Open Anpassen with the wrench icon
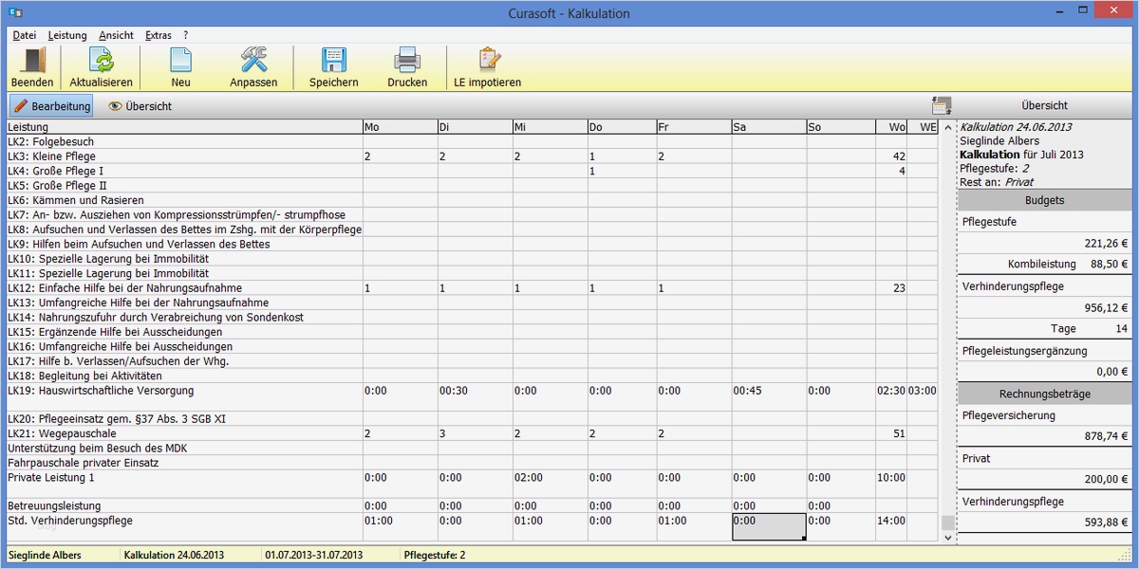This screenshot has width=1139, height=569. pos(253,60)
